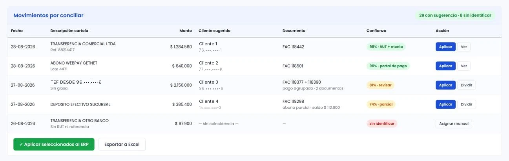
Task: Click the sin coincidencia placeholder text
Action: click(x=219, y=123)
